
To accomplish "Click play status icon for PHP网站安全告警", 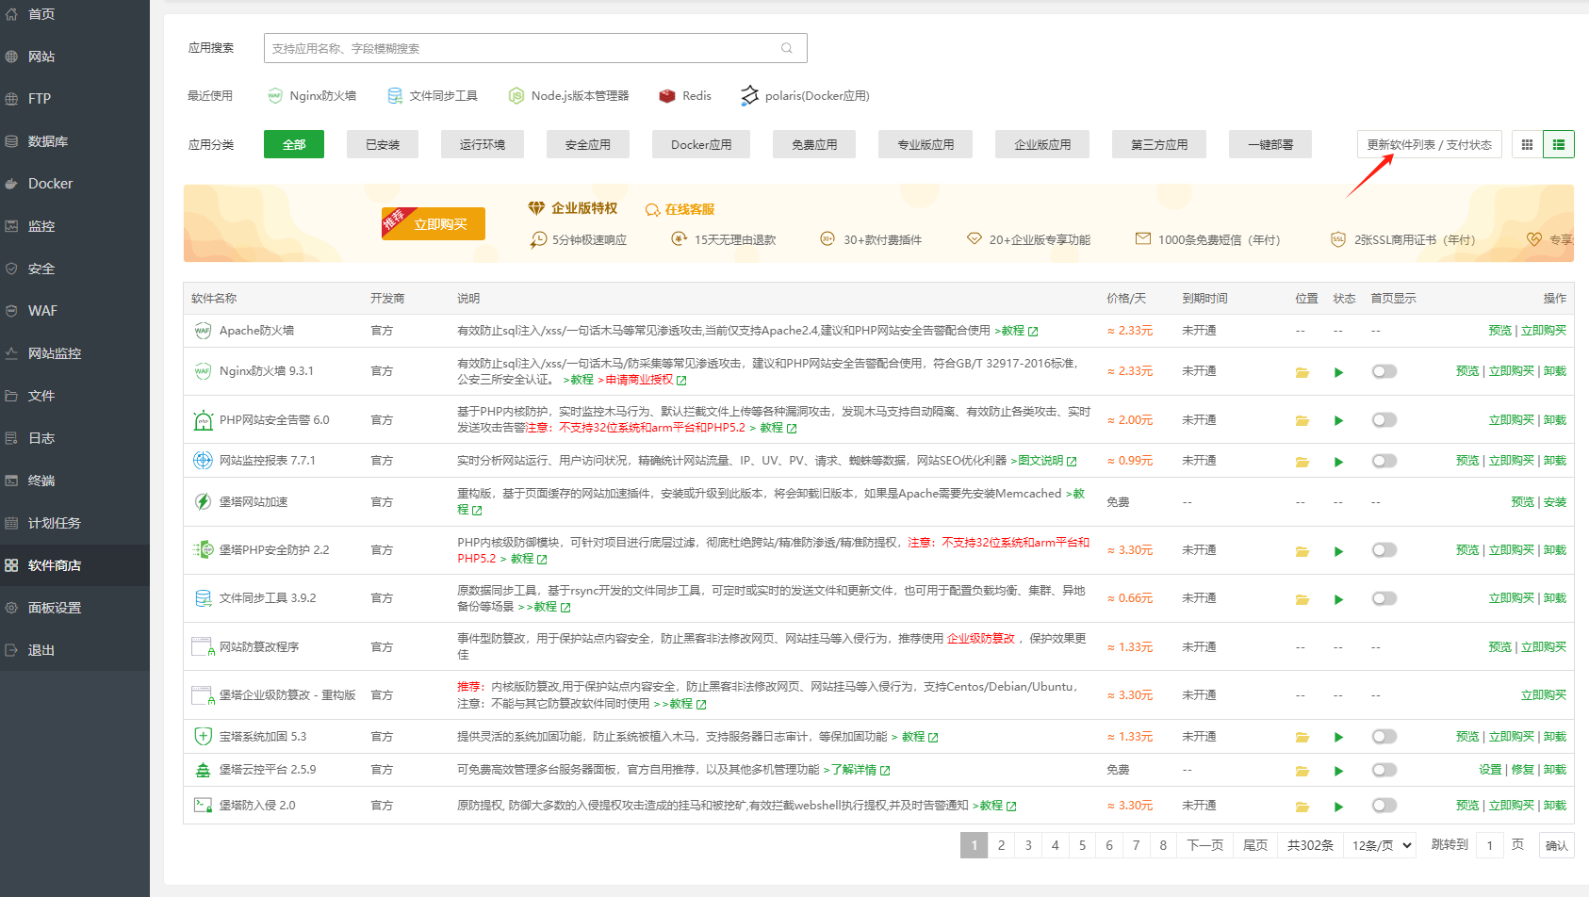I will (1338, 420).
